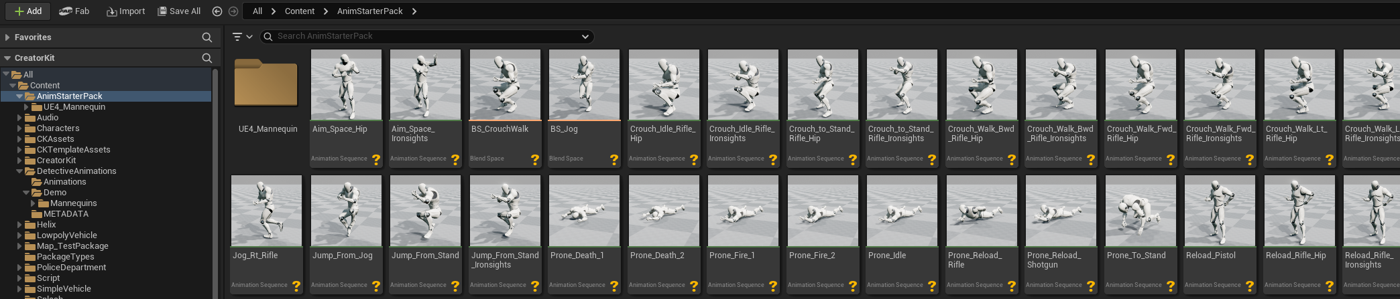Open the Fab marketplace
The image size is (1400, 299).
coord(74,11)
